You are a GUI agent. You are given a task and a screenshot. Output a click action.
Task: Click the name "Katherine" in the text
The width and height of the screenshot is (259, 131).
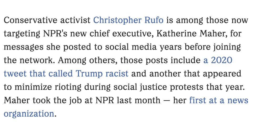176,34
